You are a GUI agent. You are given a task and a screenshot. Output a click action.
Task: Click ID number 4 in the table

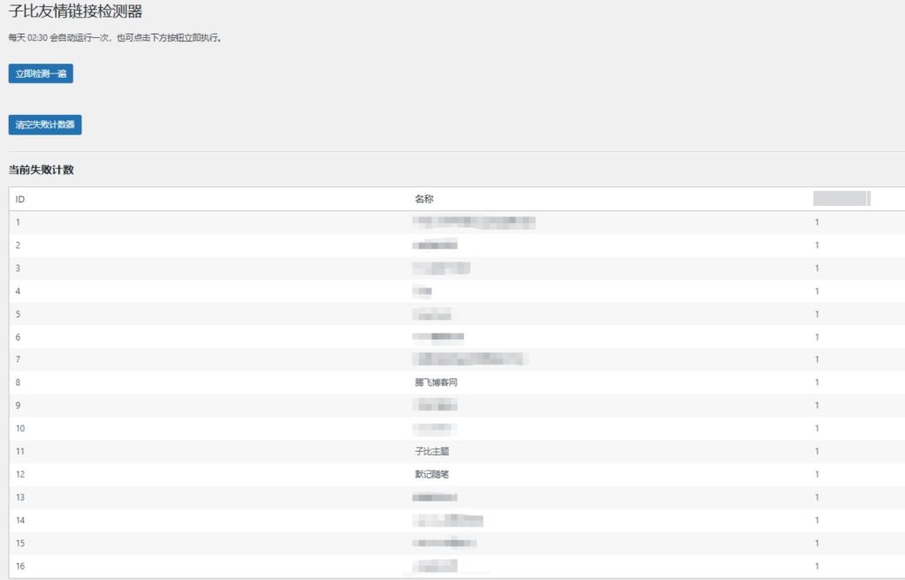point(18,291)
